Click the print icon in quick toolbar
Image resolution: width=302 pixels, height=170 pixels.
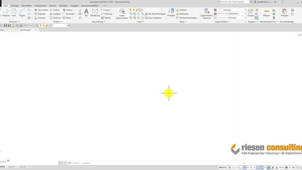[21, 25]
